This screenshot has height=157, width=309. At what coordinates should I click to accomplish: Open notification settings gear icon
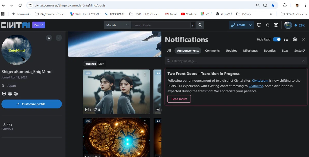(295, 39)
